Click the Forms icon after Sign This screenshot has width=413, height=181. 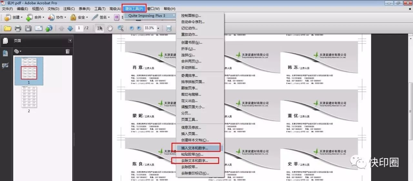point(116,17)
